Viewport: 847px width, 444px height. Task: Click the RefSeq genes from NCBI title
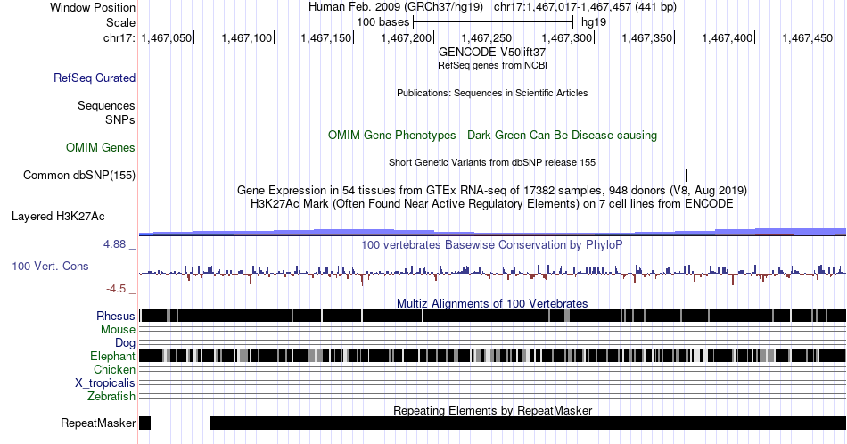click(492, 65)
